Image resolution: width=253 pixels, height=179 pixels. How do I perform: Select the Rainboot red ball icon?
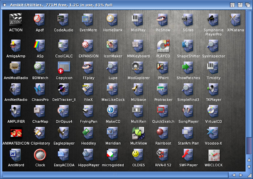pos(162,133)
